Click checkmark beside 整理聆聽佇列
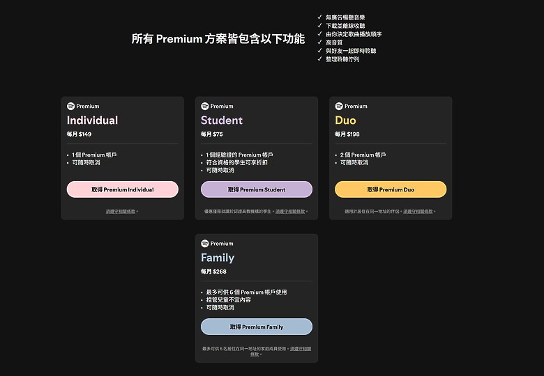This screenshot has width=544, height=376. coord(319,58)
